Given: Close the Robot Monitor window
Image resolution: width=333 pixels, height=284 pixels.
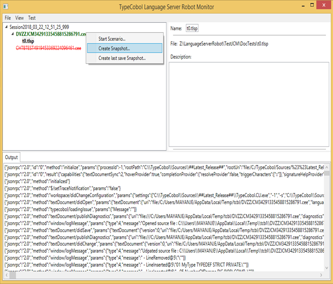Looking at the screenshot, I should 323,5.
